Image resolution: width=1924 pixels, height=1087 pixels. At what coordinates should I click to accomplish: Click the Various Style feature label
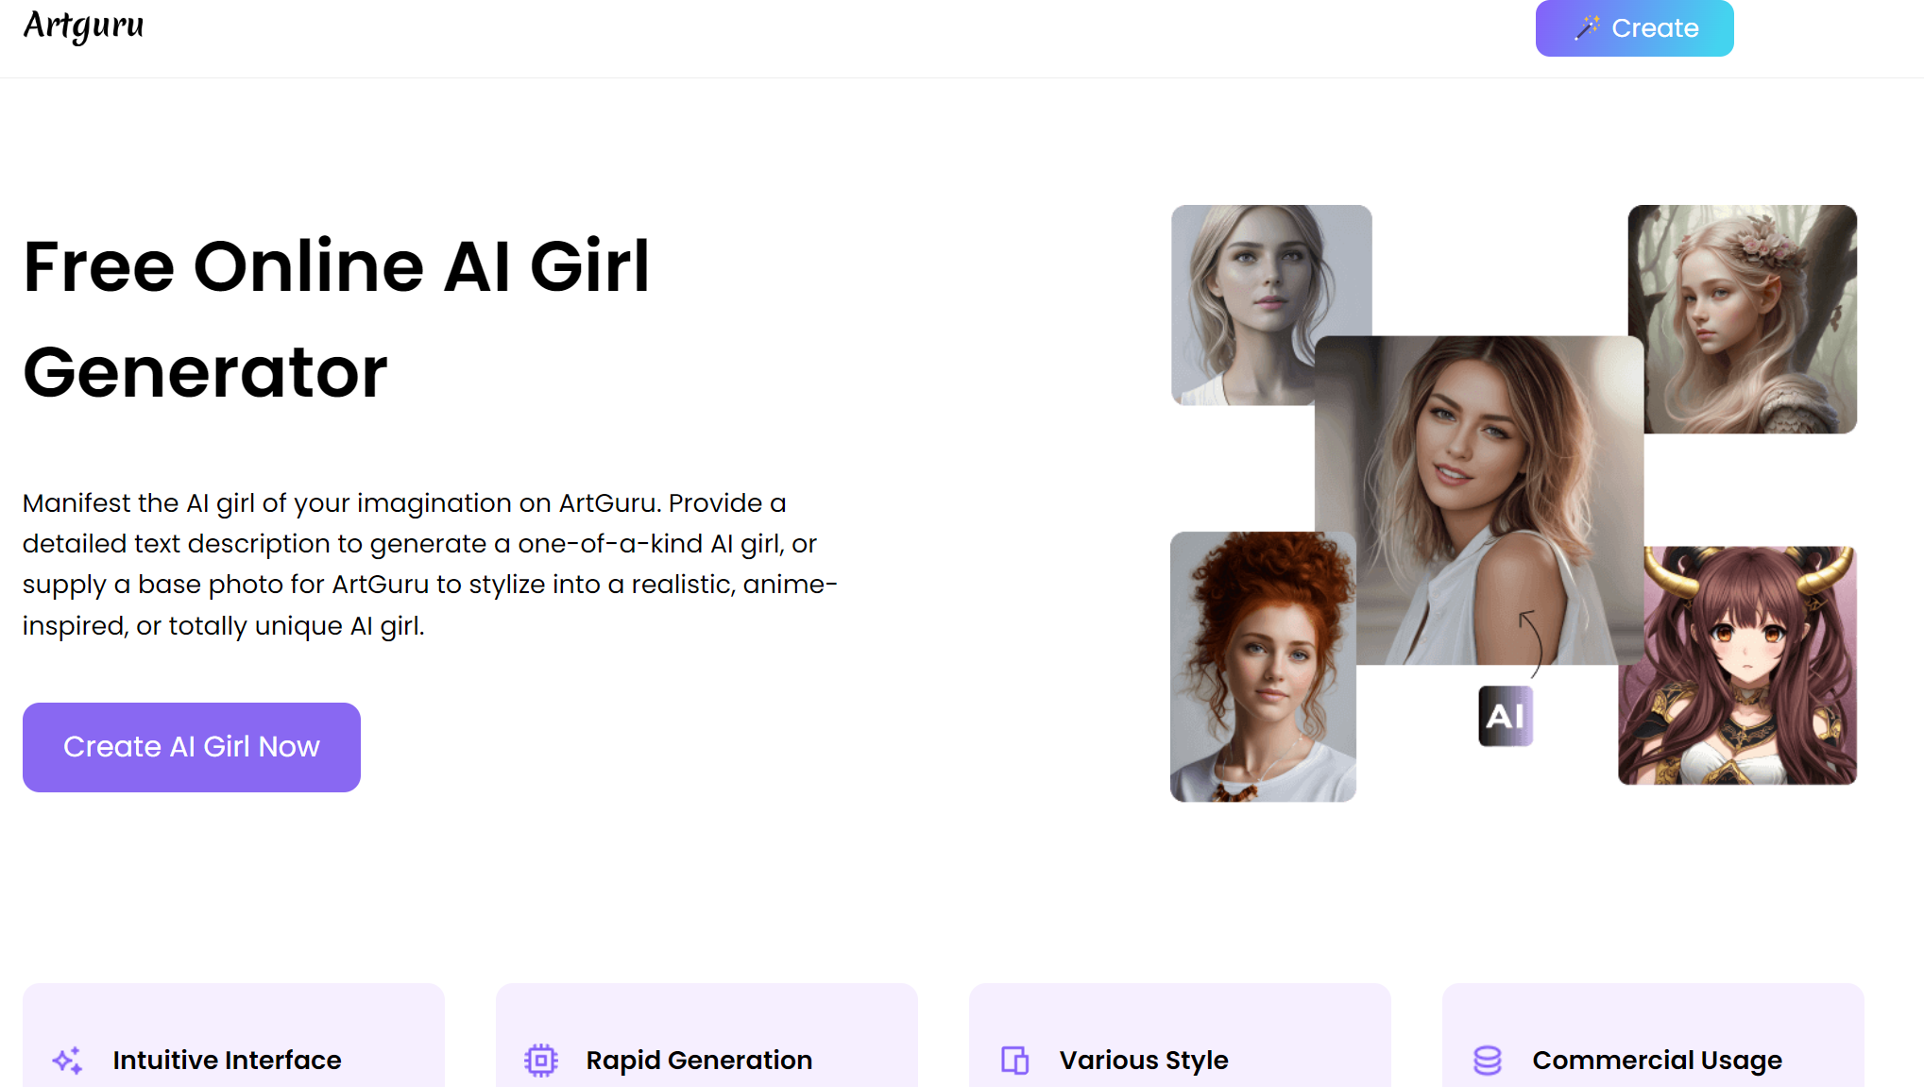pyautogui.click(x=1144, y=1061)
